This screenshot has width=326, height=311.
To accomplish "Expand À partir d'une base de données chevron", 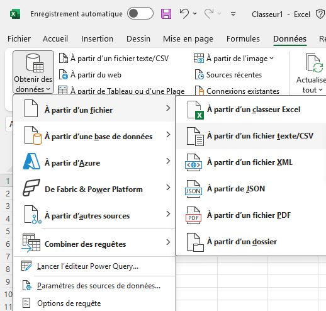I will tap(168, 135).
